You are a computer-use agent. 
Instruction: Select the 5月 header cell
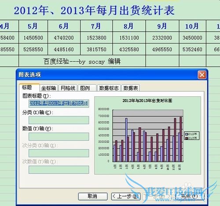33,26
